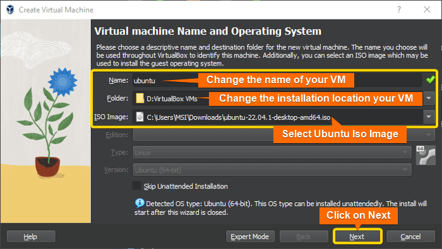
Task: Click the flower illustration thumbnail
Action: pos(45,121)
